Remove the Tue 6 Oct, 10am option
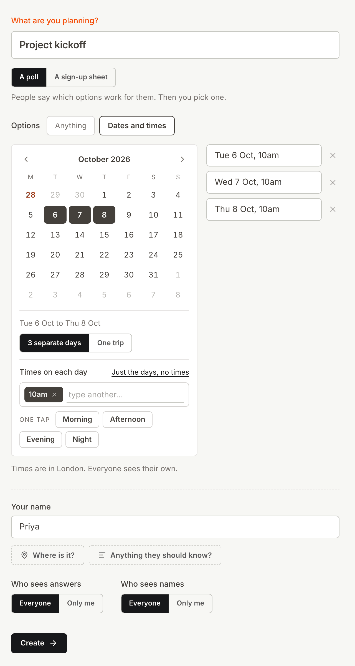355x666 pixels. pos(333,155)
